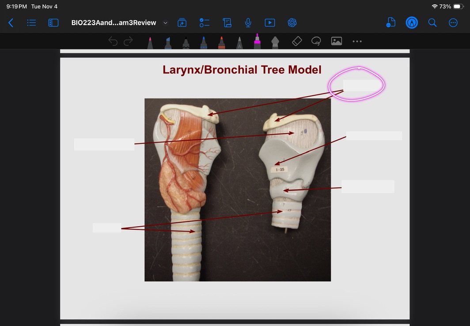Search the document with magnifier

(x=432, y=22)
